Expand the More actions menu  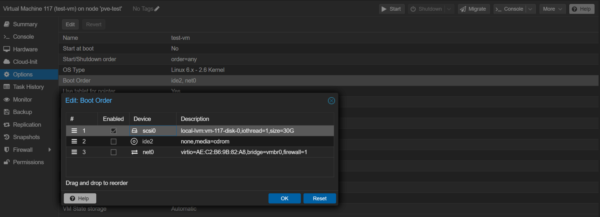[552, 9]
